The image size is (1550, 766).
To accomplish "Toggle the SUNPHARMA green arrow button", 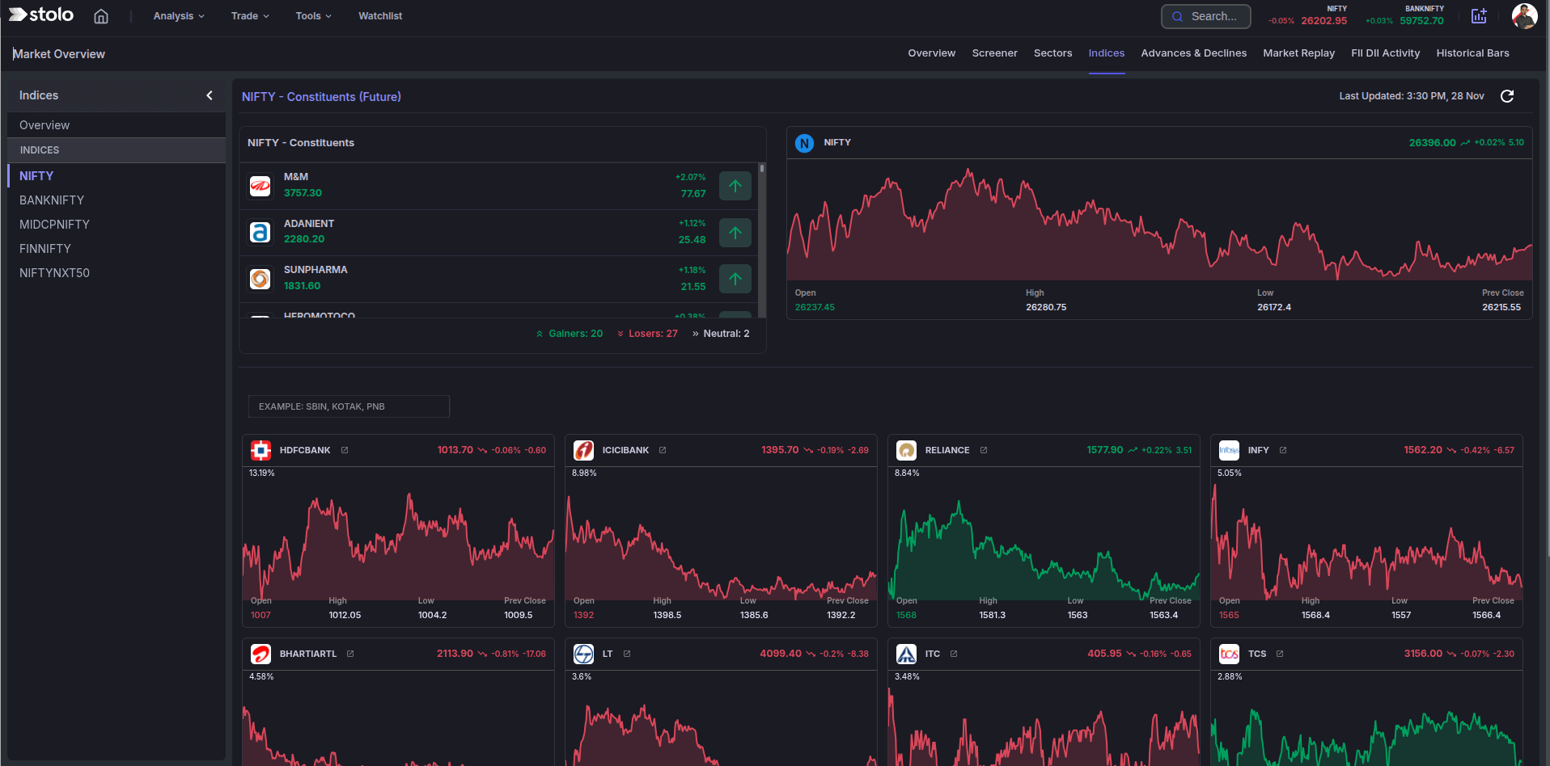I will tap(735, 278).
